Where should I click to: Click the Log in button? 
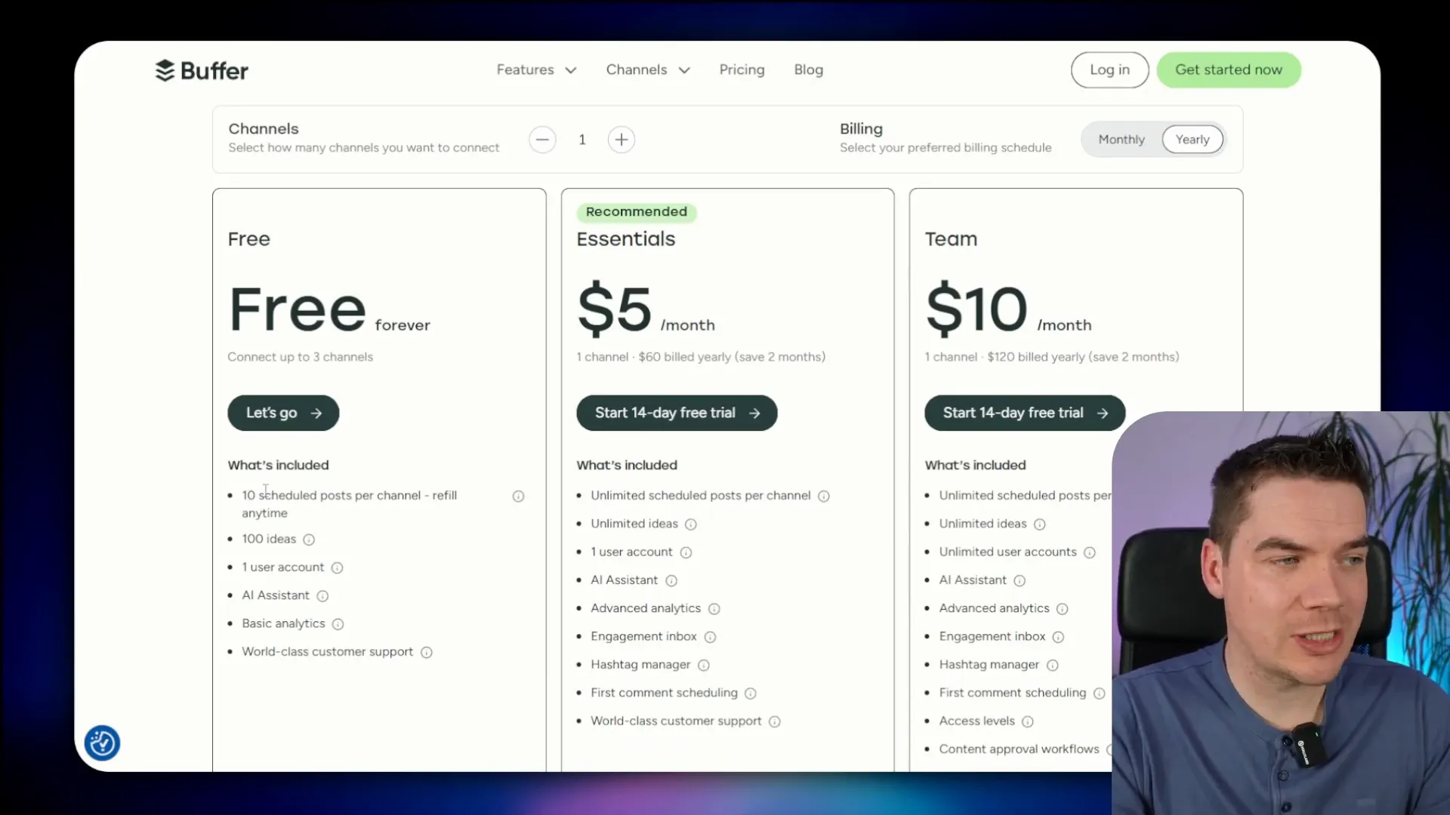point(1109,69)
